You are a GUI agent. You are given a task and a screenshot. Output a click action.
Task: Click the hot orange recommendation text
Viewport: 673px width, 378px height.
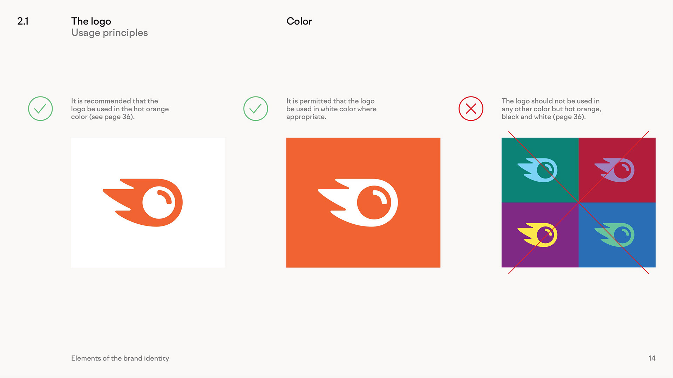pos(120,109)
